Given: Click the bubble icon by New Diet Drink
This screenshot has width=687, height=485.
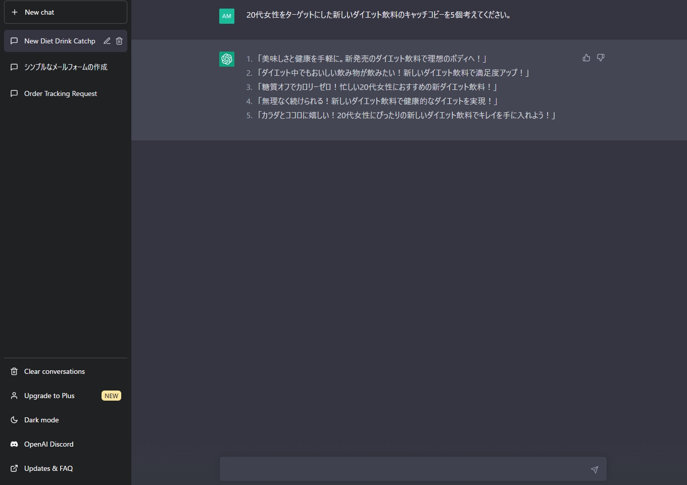Looking at the screenshot, I should click(x=14, y=41).
